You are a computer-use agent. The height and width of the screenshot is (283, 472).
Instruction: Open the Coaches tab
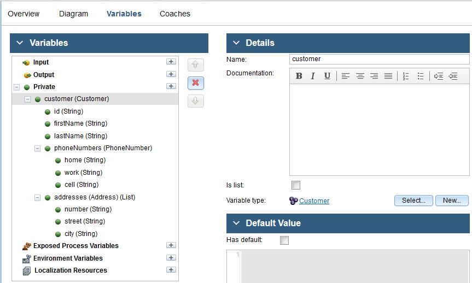click(175, 14)
